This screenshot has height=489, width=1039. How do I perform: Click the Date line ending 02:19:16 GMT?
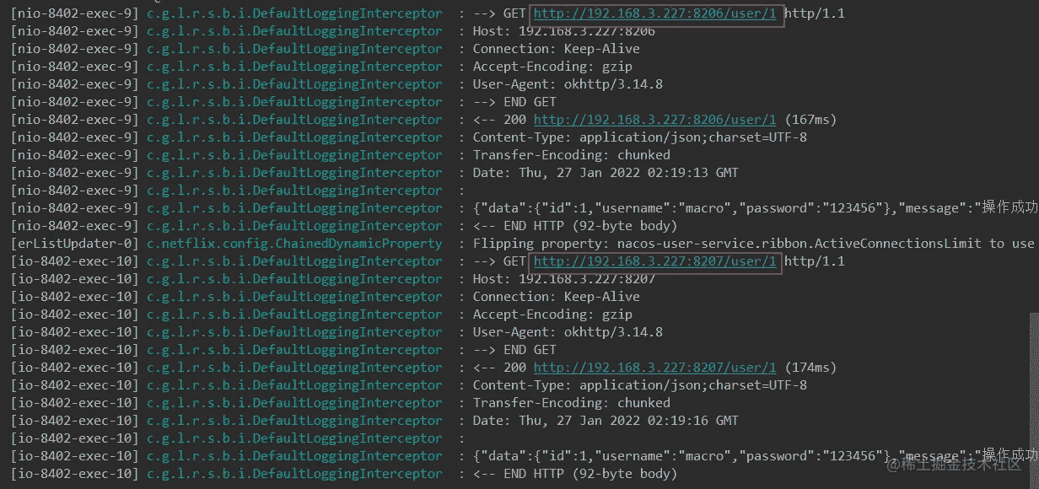(x=605, y=421)
